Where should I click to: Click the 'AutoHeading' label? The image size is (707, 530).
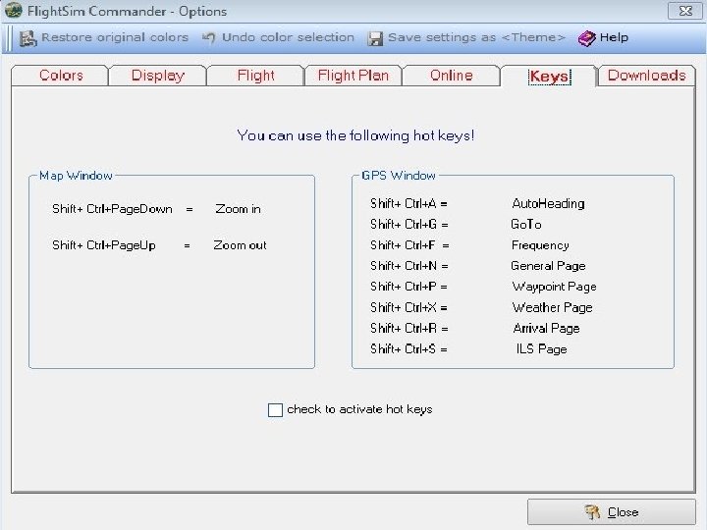pos(548,204)
